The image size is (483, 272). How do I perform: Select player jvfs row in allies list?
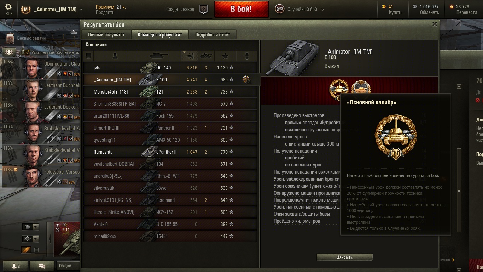tap(170, 68)
